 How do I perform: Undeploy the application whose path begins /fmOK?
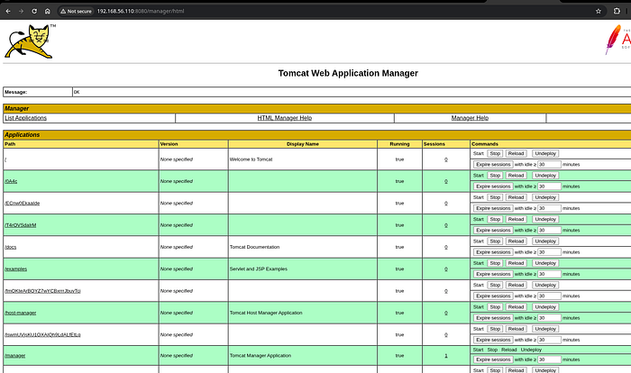(545, 286)
